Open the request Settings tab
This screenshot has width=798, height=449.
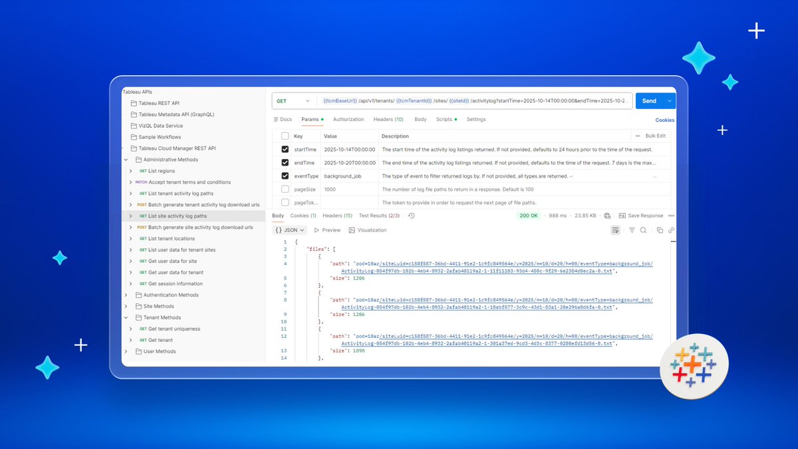point(476,120)
